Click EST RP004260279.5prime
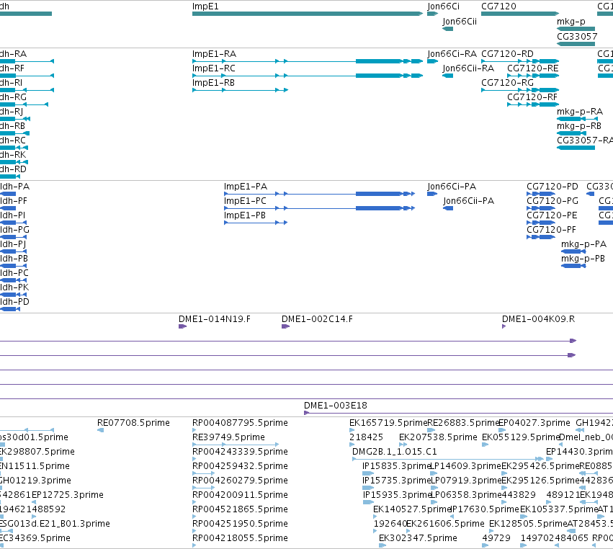 pos(240,480)
